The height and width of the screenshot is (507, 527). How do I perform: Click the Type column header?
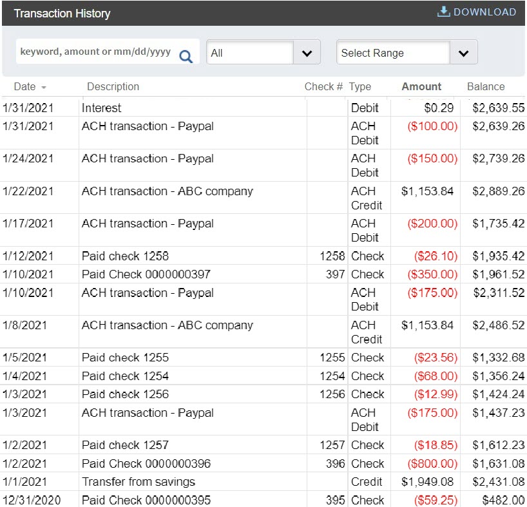[359, 86]
